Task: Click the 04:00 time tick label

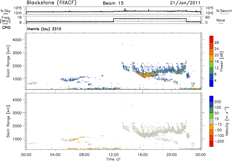Action: (x=55, y=155)
